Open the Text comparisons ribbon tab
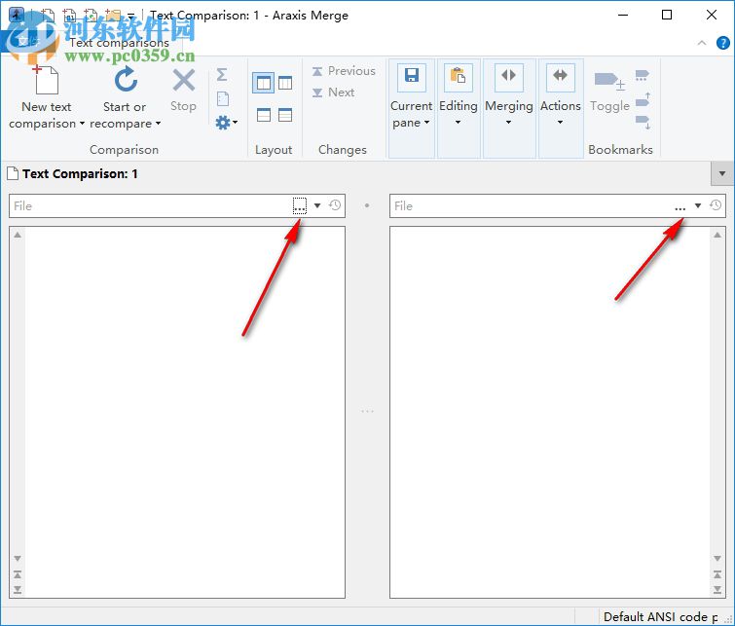Viewport: 735px width, 626px height. (119, 43)
